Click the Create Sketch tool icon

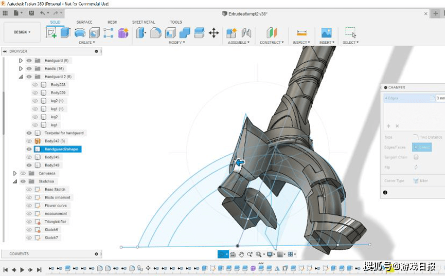pos(51,33)
